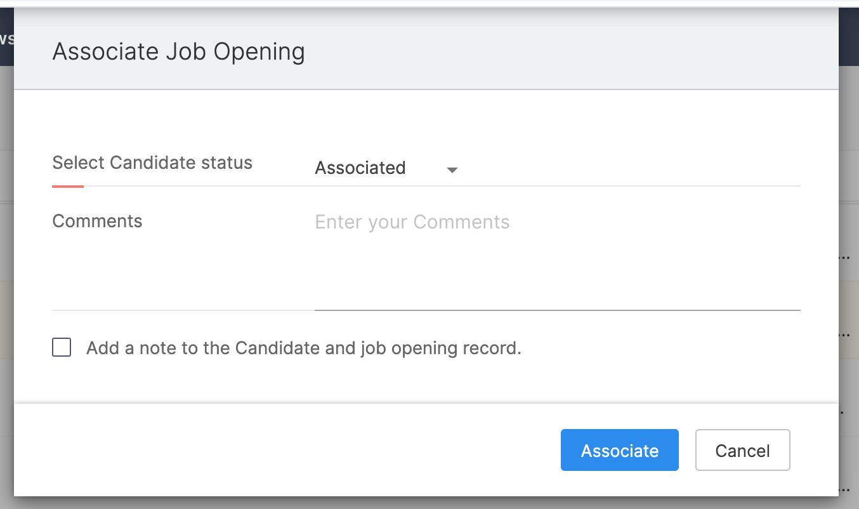
Task: Click the second ellipsis icon at the right edge
Action: coord(844,334)
